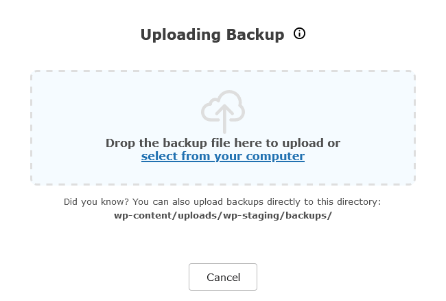Viewport: 446px width, 301px height.
Task: Click the "Uploading Backup" heading
Action: pyautogui.click(x=213, y=35)
